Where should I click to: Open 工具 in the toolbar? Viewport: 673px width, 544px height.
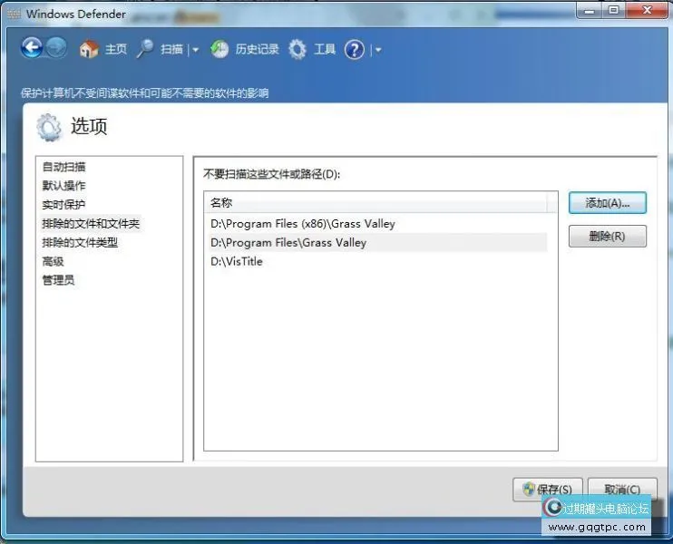(x=325, y=49)
